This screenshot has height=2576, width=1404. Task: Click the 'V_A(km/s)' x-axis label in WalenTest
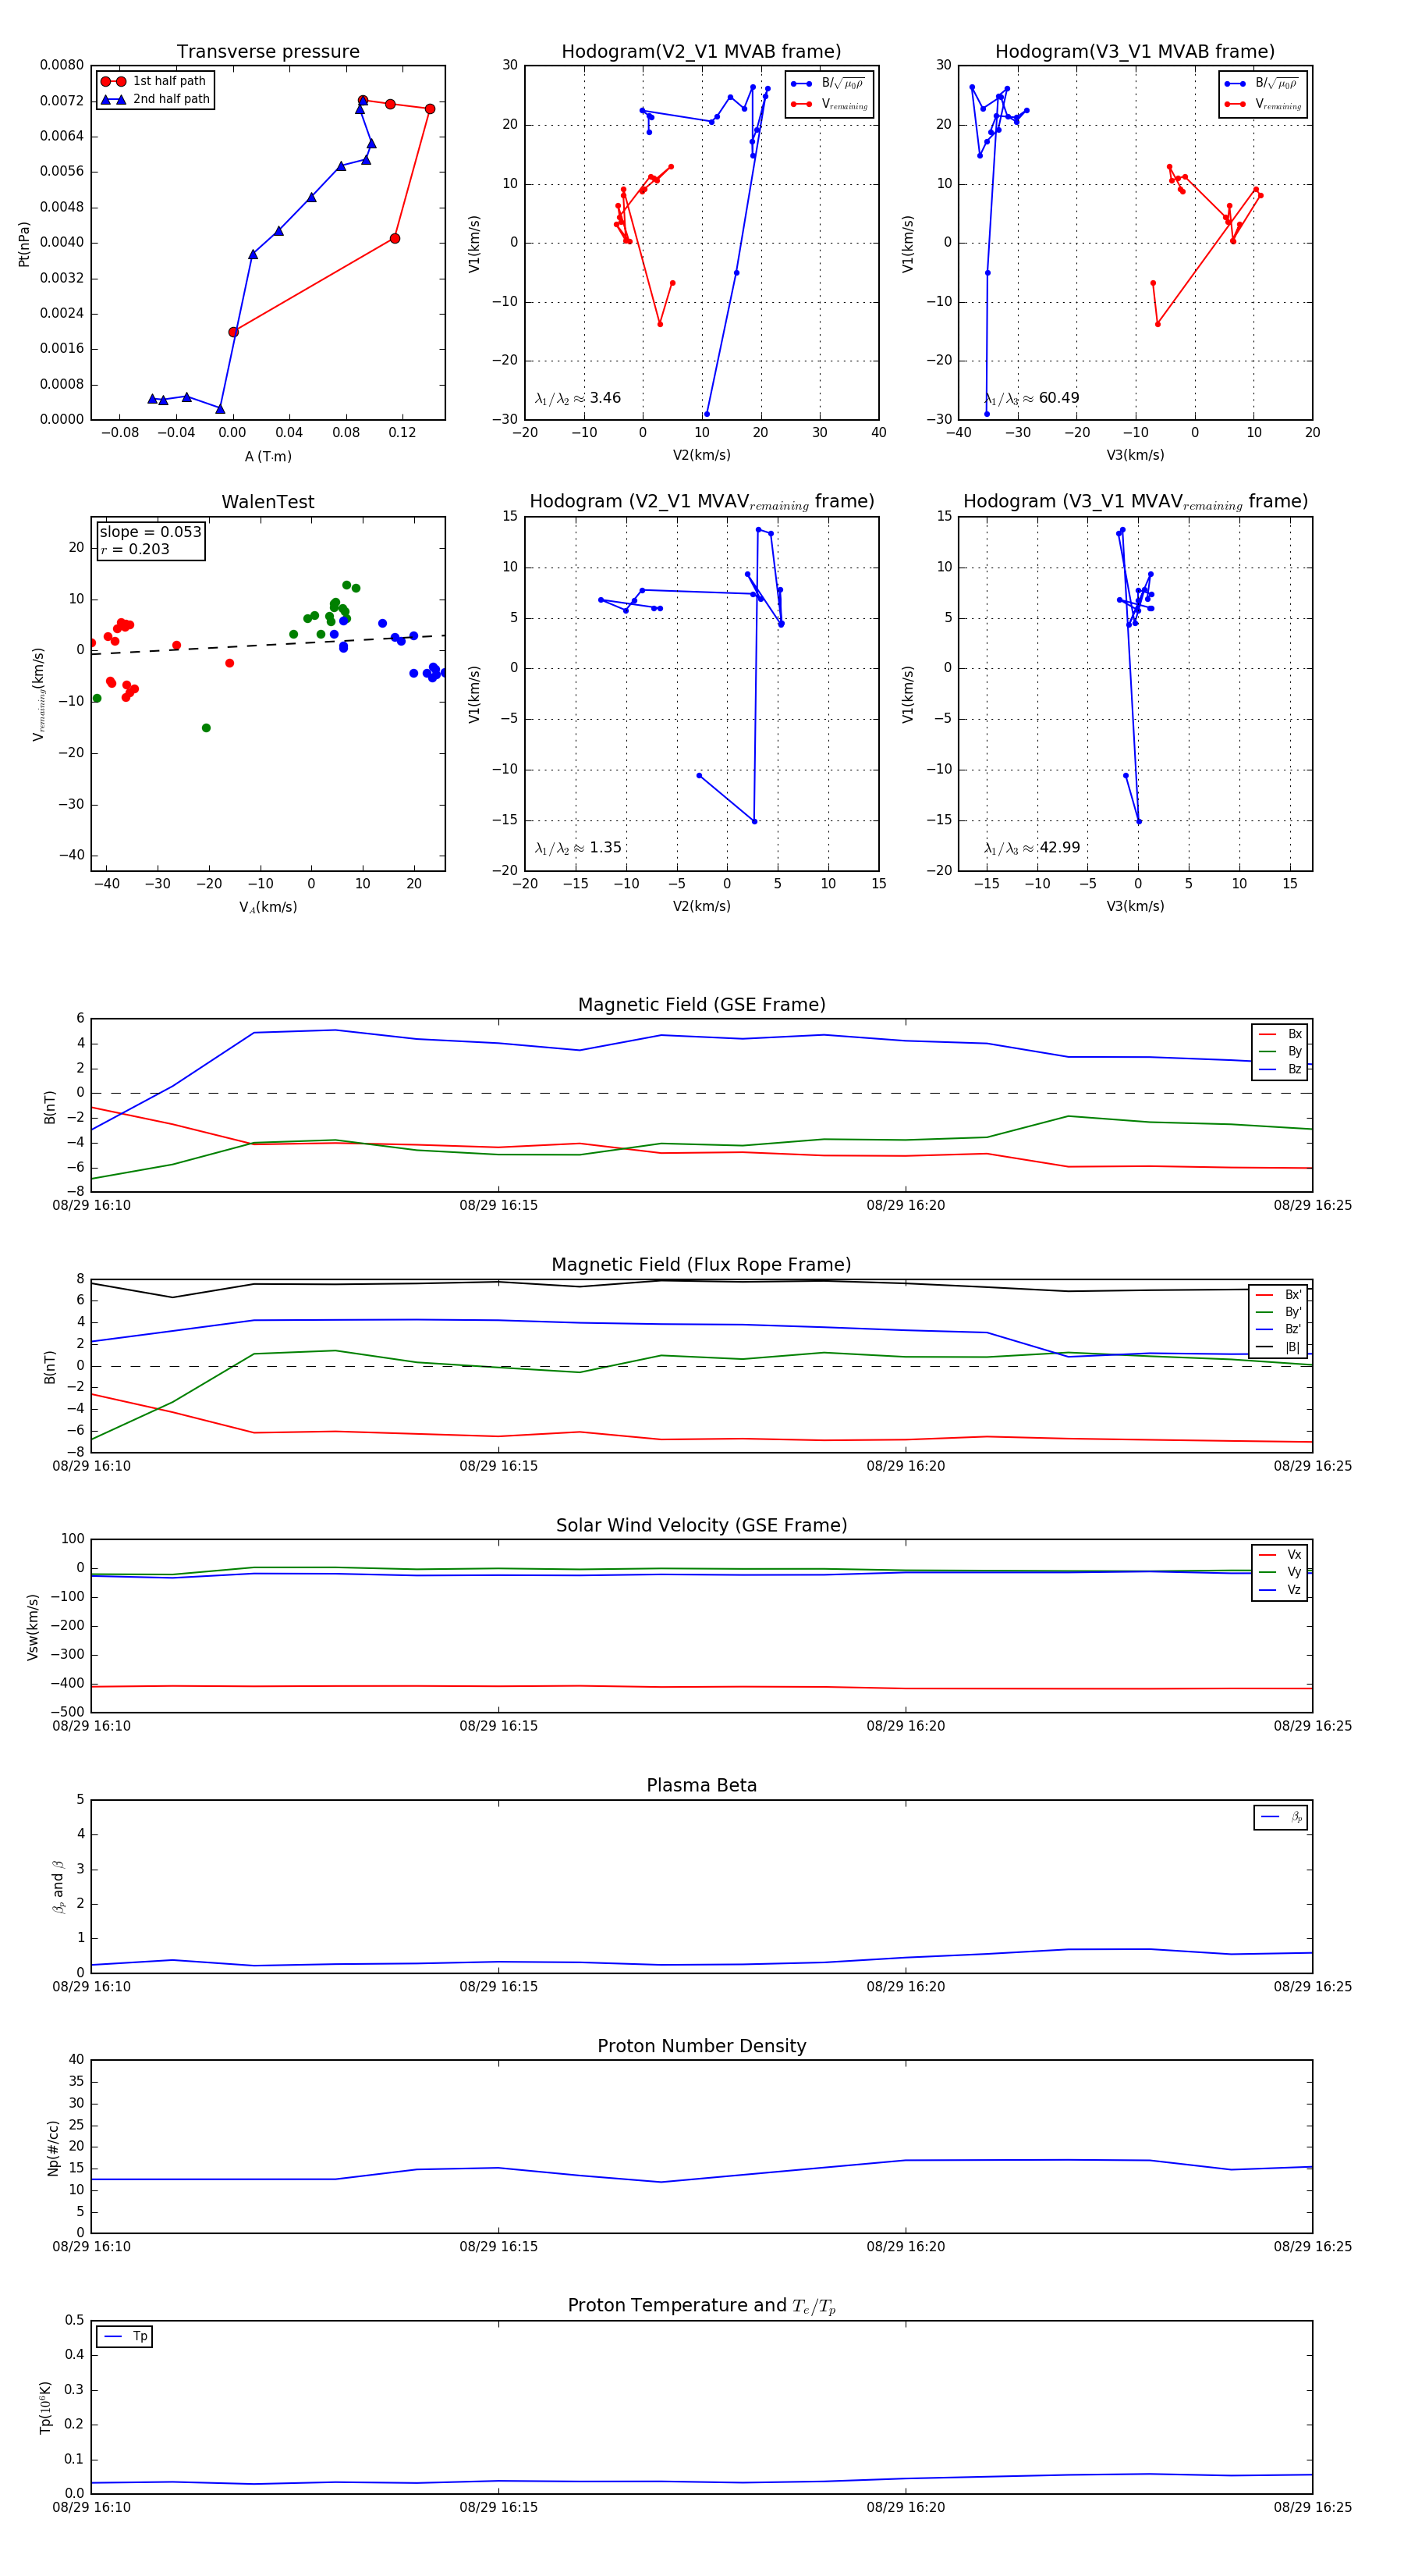pos(268,908)
